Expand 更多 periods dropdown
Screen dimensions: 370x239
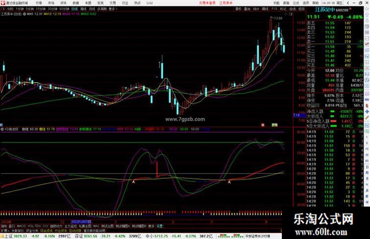[x=113, y=9]
